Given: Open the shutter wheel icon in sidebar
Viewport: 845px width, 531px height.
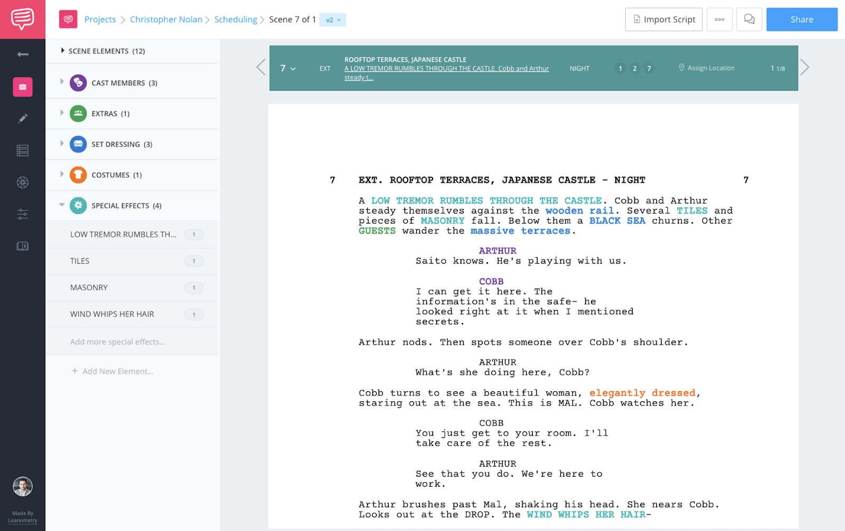Looking at the screenshot, I should (23, 182).
